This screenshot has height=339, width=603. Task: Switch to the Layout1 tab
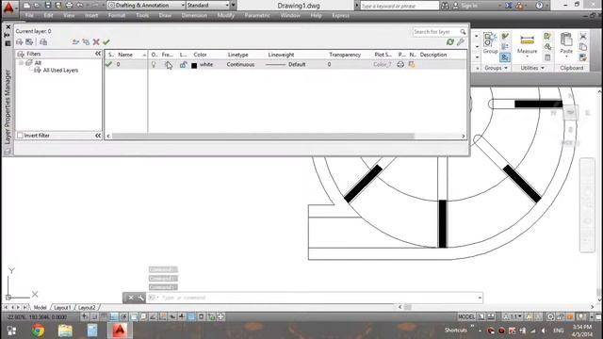(x=62, y=308)
